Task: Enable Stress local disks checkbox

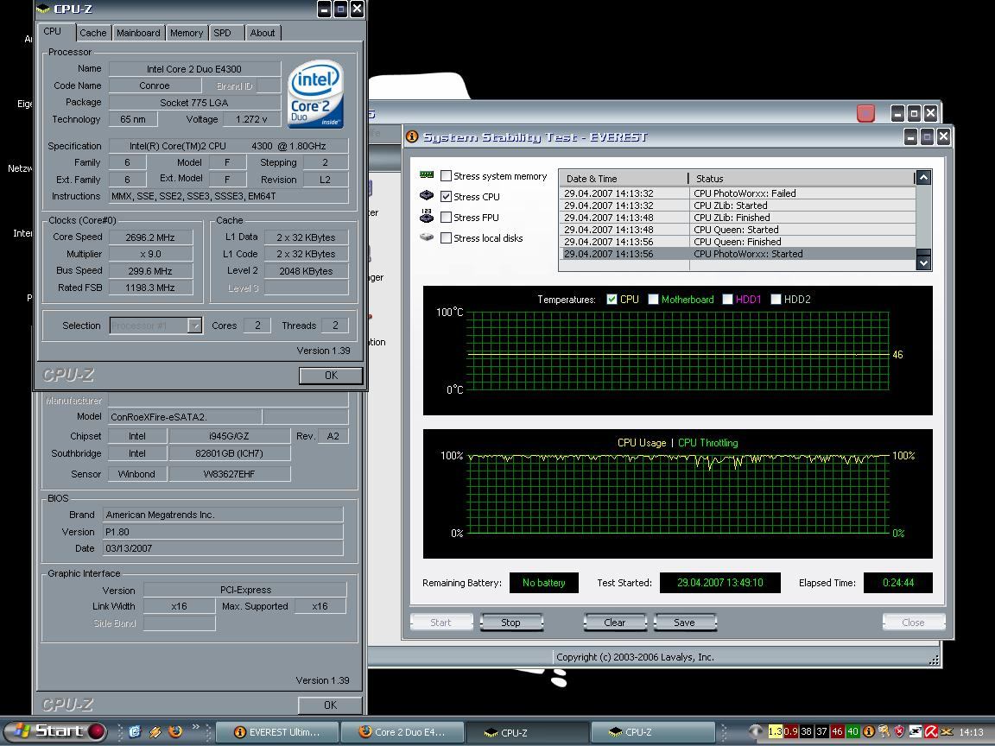Action: (446, 238)
